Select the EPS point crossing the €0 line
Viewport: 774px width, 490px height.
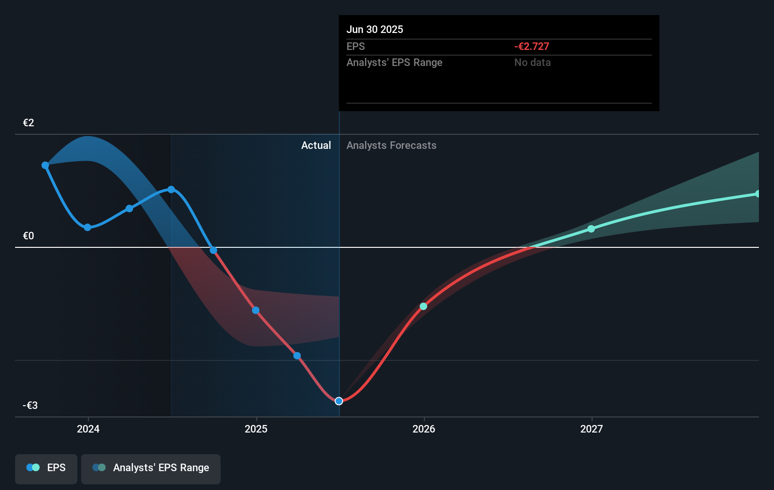pyautogui.click(x=213, y=250)
